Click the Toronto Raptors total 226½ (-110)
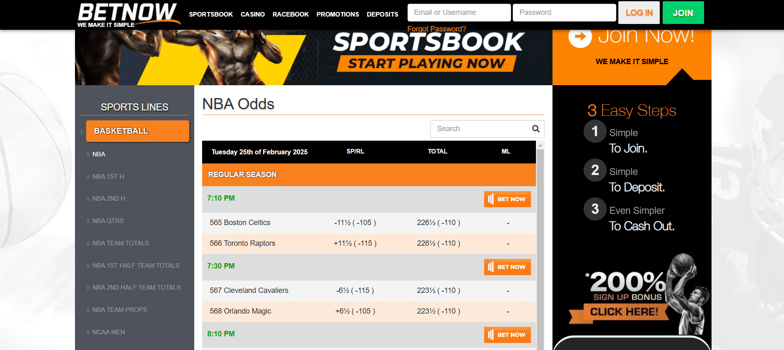The image size is (784, 350). pos(439,243)
